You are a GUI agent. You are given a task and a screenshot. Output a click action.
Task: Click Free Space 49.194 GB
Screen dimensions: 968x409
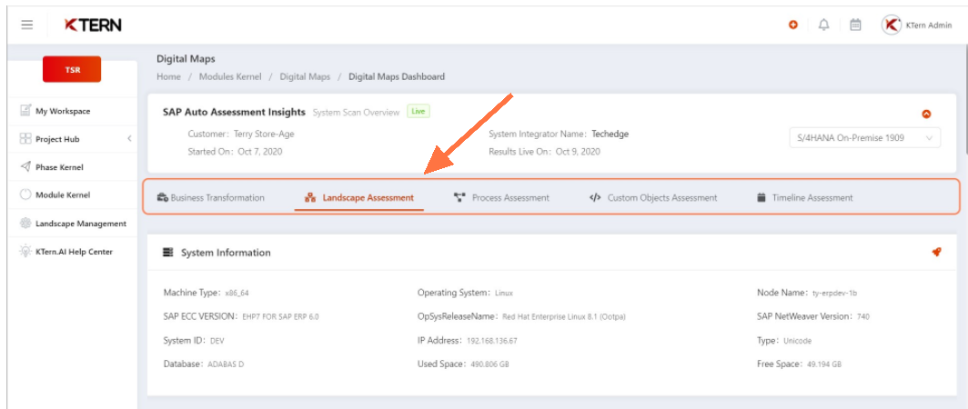click(824, 364)
